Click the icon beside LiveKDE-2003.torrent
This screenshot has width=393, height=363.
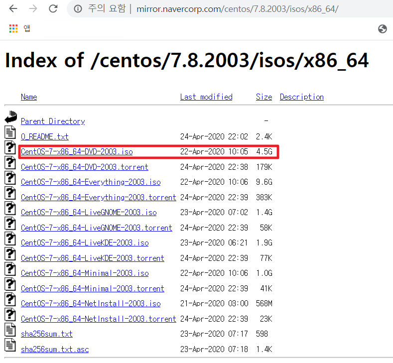click(x=10, y=253)
